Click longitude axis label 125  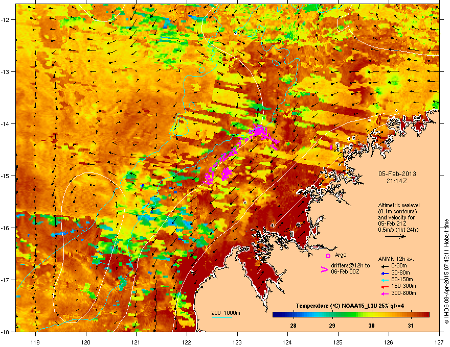[338, 342]
